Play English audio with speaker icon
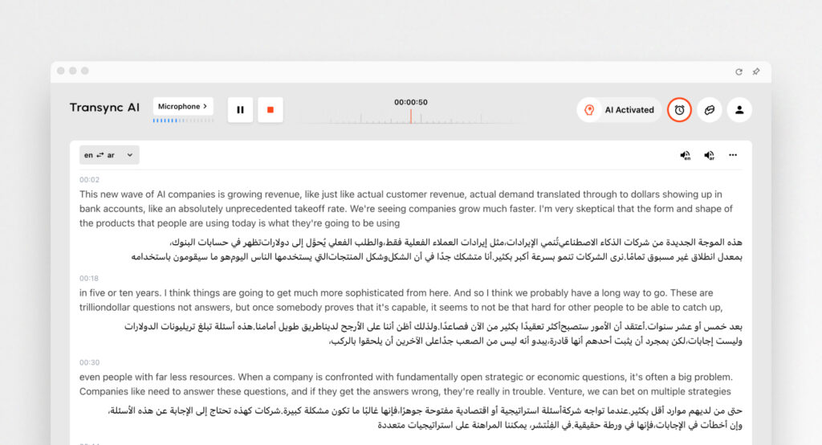Screen dimensions: 822x445 686,155
